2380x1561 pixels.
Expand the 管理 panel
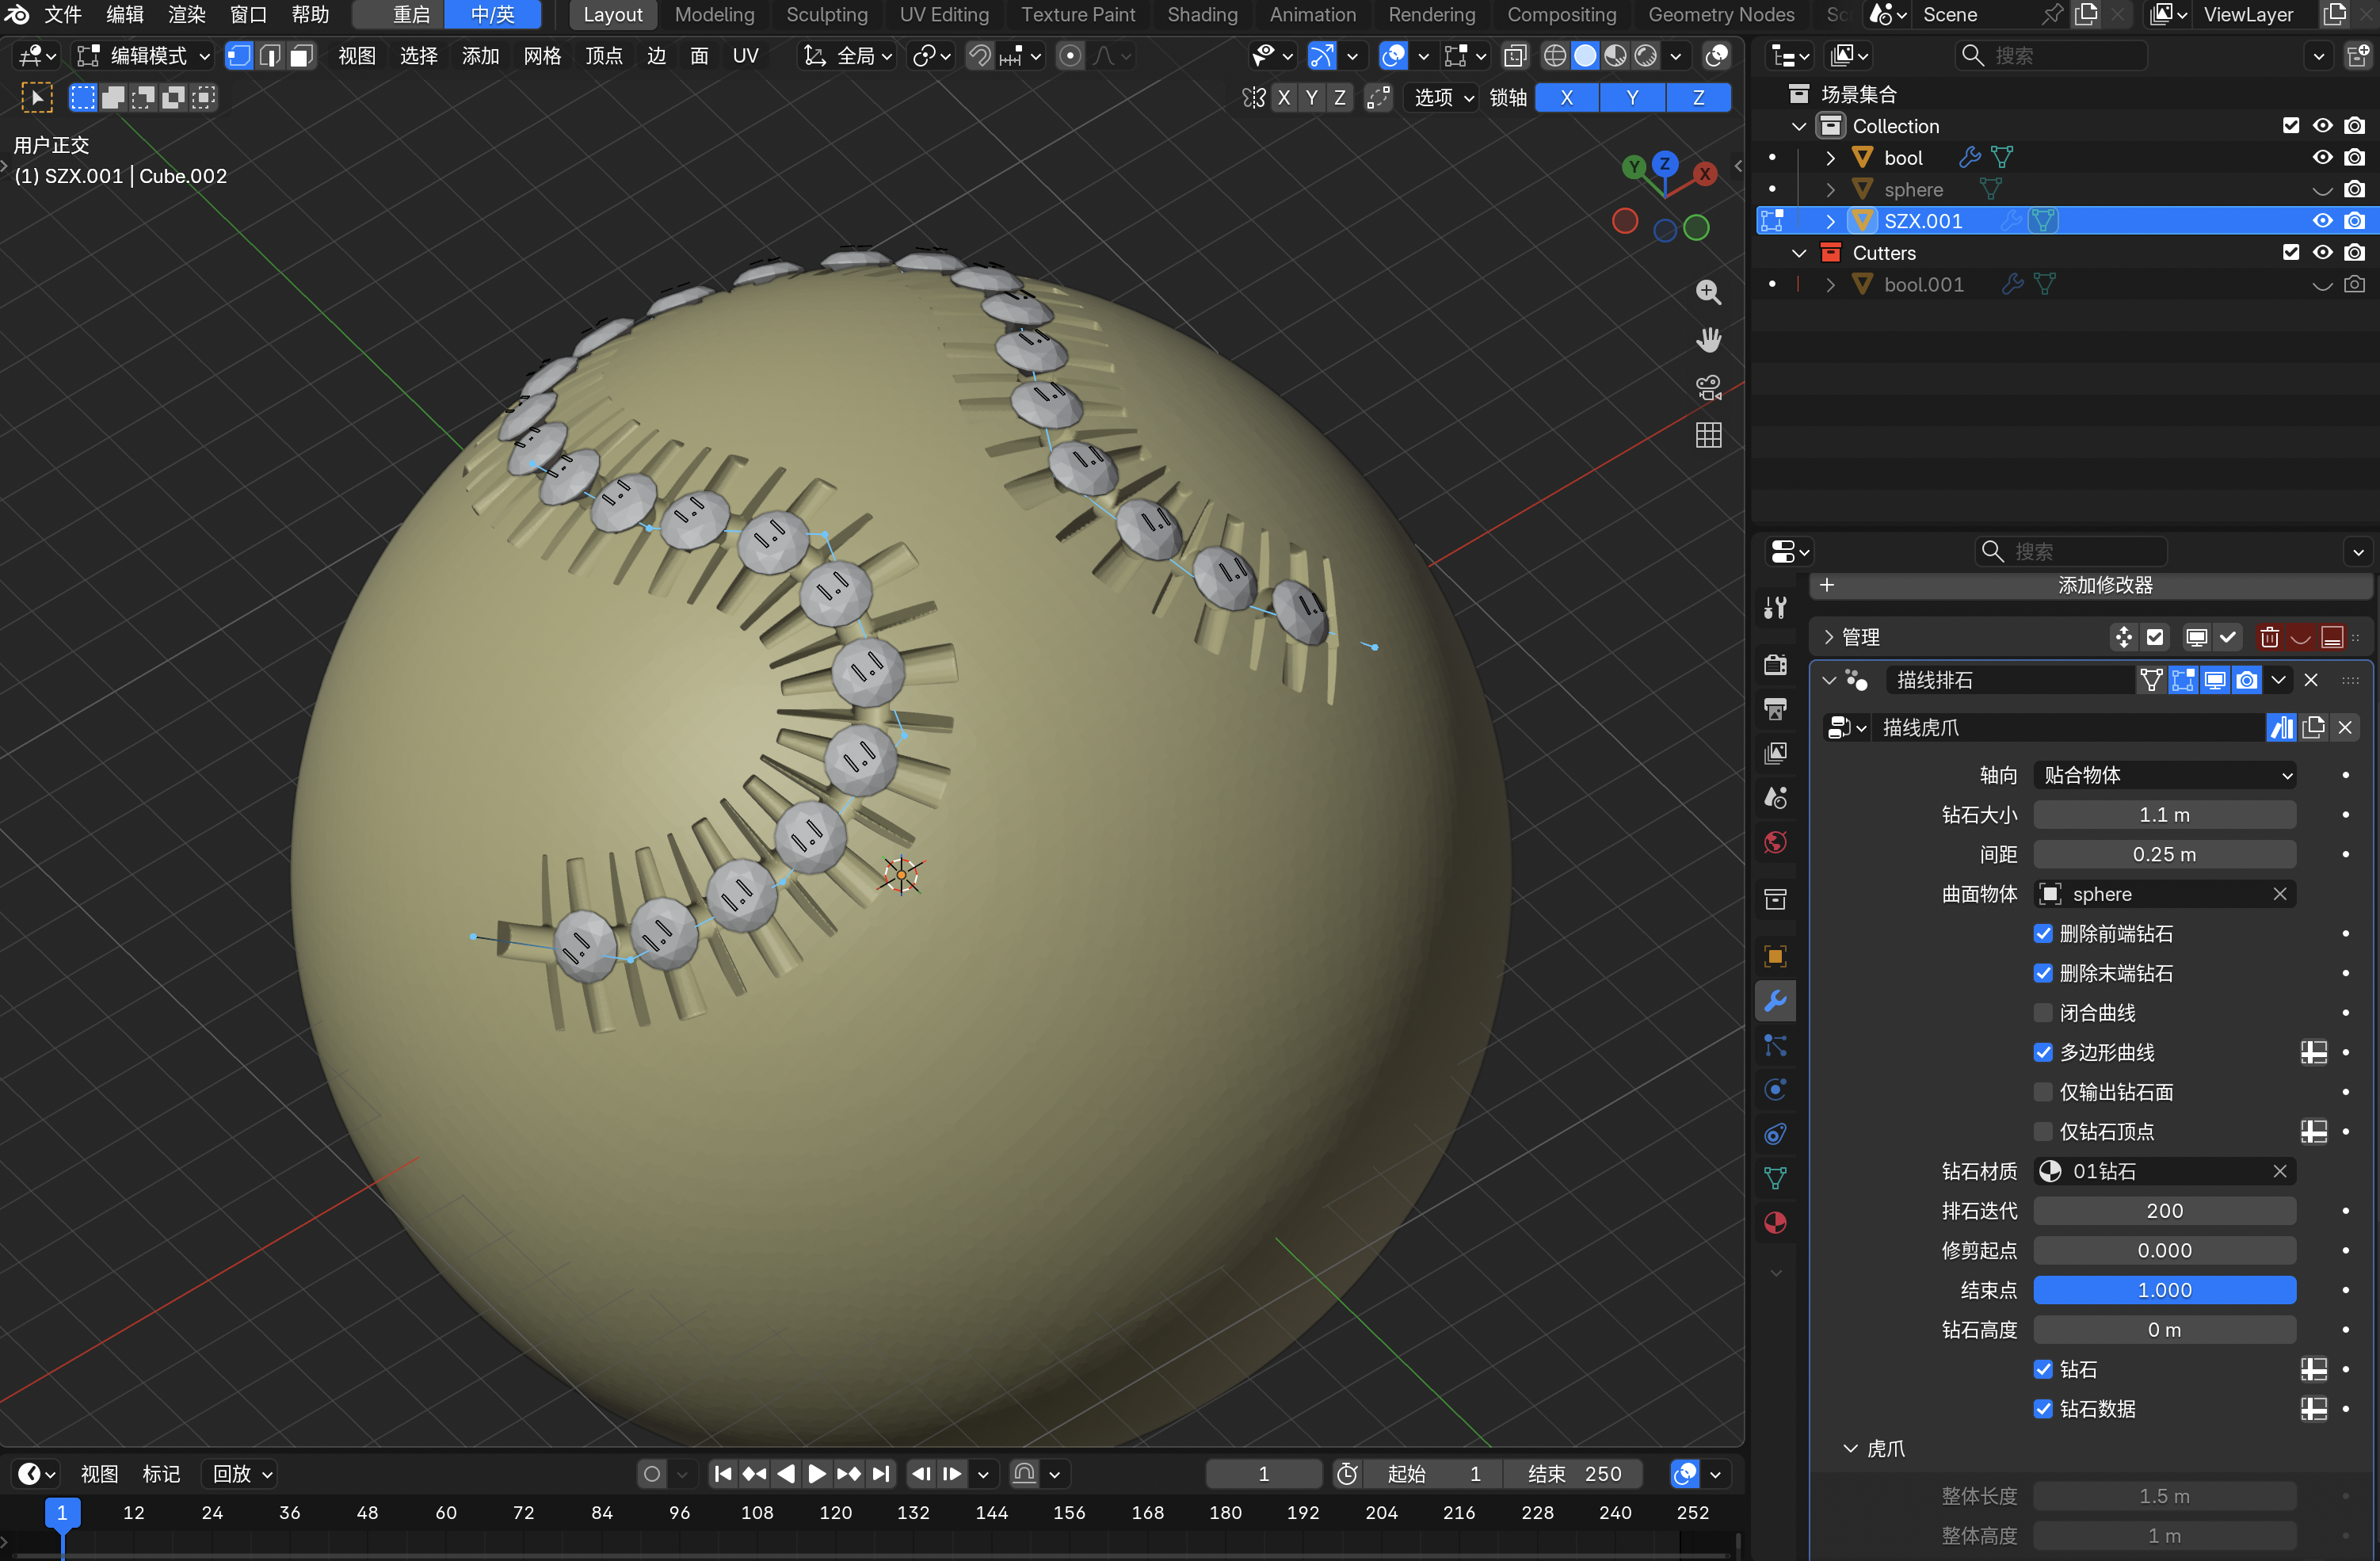(1828, 637)
